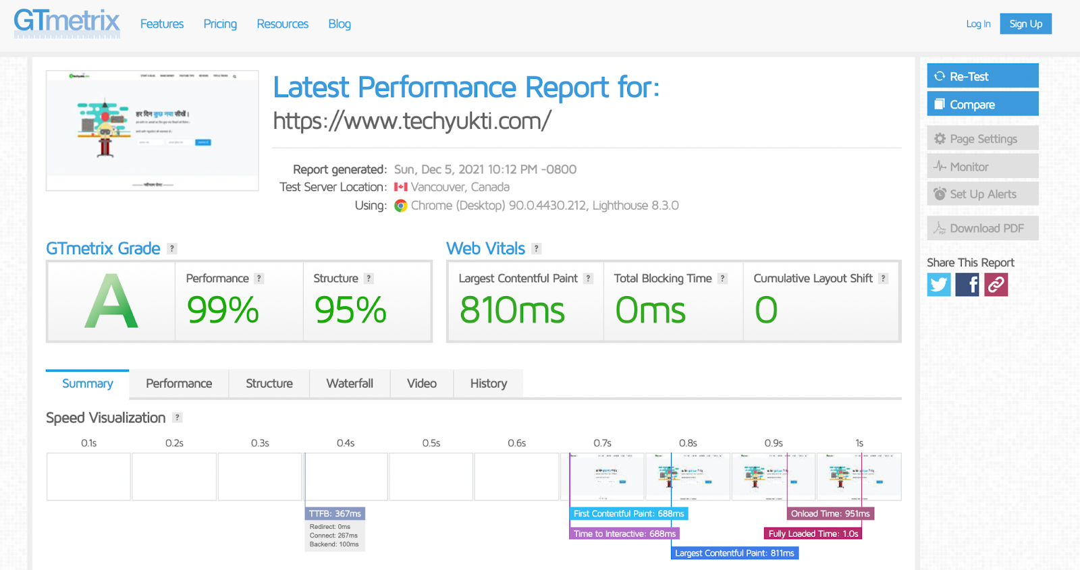
Task: Click the Cumulative Layout Shift value 0
Action: (x=766, y=310)
